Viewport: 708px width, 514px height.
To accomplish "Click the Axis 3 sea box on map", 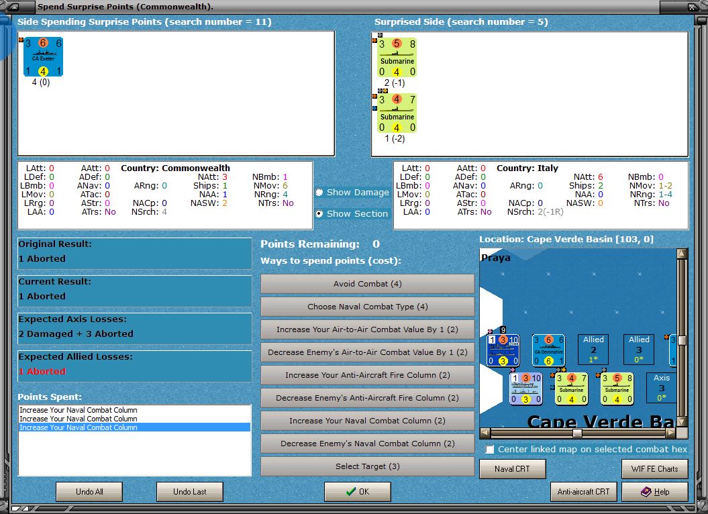I will 661,388.
